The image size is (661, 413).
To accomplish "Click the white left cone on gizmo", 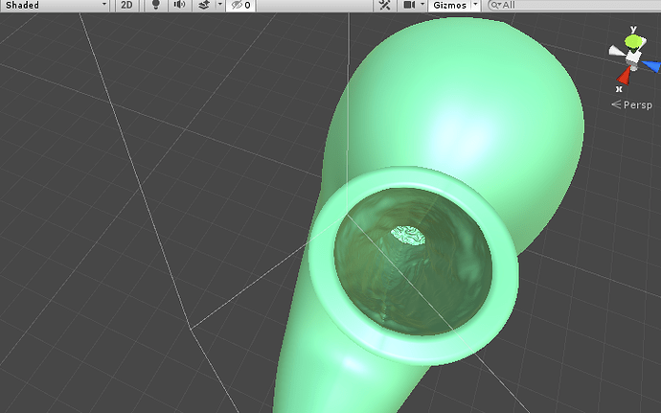I will tap(616, 52).
